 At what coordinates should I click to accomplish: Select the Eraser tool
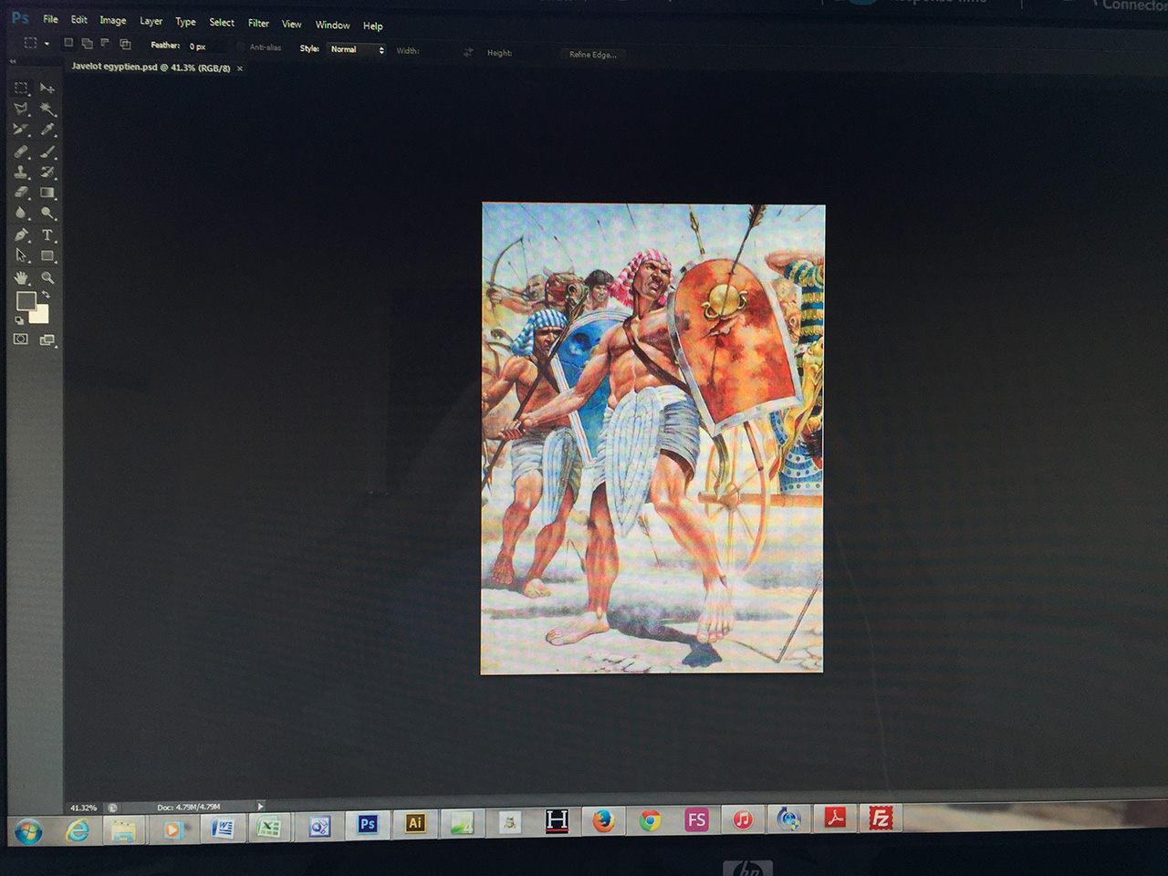coord(21,193)
